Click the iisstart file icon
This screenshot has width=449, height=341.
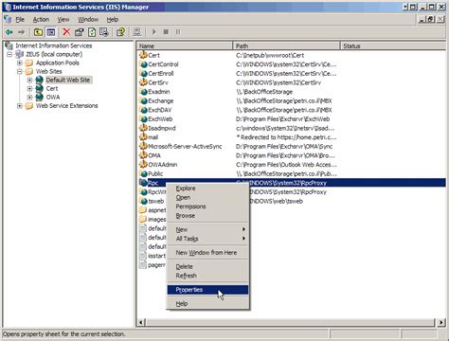[x=143, y=256]
